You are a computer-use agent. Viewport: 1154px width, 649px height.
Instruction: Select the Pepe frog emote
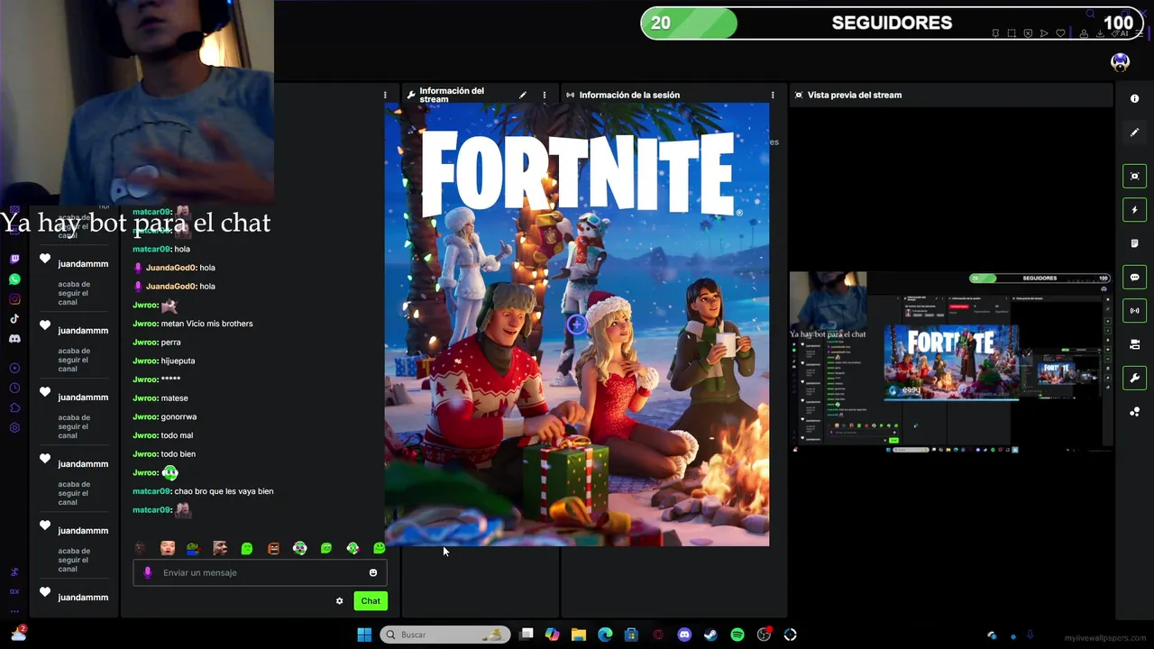(x=193, y=548)
